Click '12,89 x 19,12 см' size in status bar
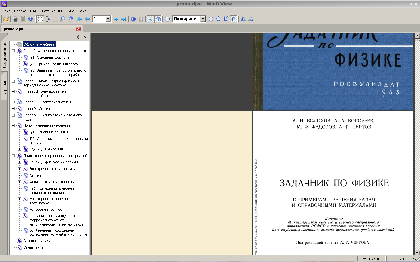This screenshot has width=420, height=262. 403,259
